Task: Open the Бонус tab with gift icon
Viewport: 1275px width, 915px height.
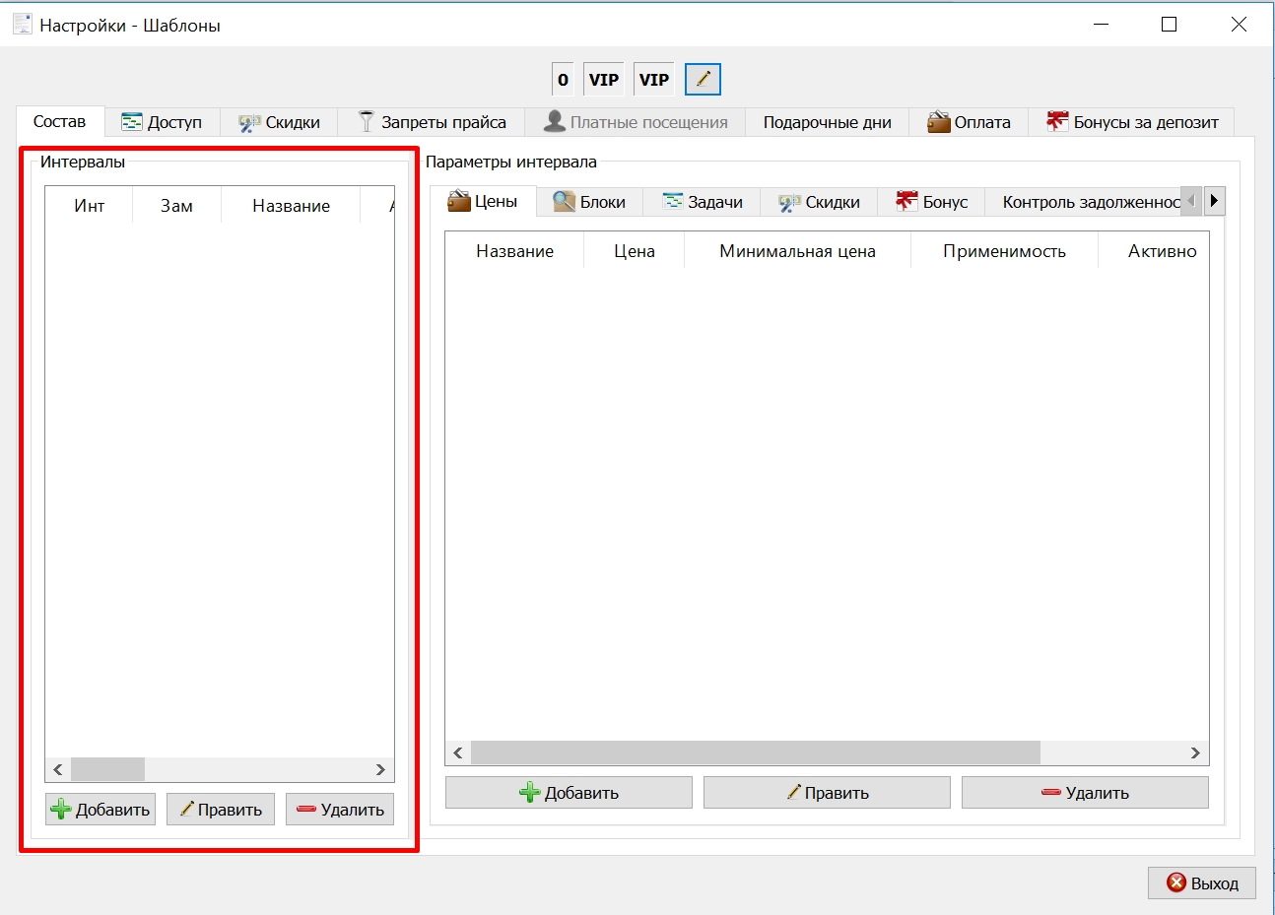Action: (932, 202)
